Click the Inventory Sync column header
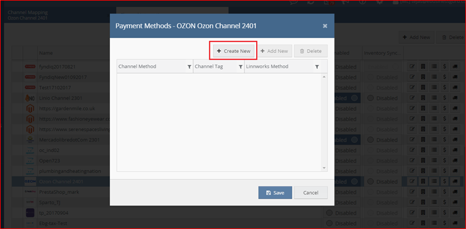The width and height of the screenshot is (466, 229). 383,53
